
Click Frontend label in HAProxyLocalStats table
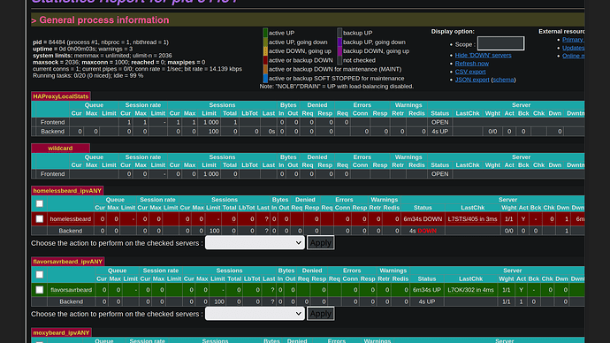(52, 122)
